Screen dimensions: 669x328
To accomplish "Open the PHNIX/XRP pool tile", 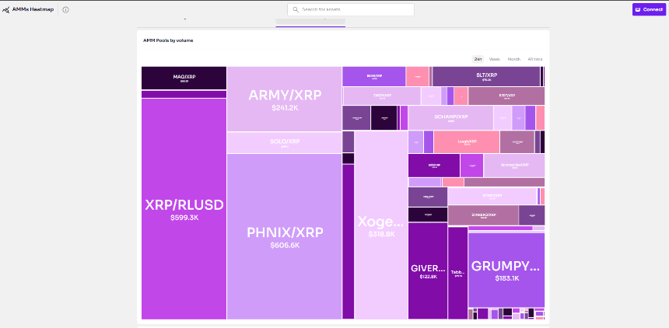I will tap(285, 236).
